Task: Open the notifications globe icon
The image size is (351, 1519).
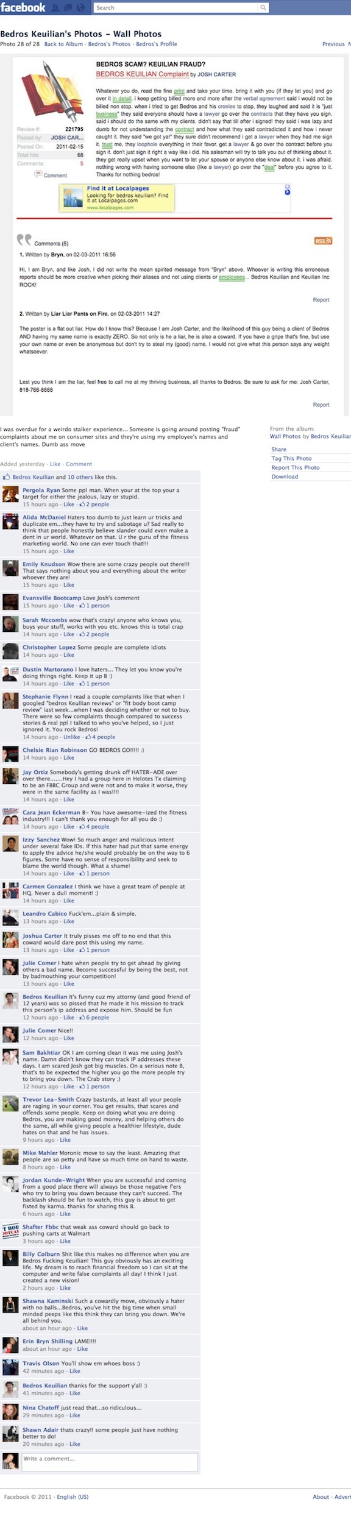Action: coord(80,7)
